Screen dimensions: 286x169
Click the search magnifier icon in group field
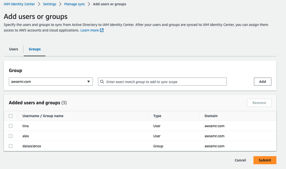102,82
